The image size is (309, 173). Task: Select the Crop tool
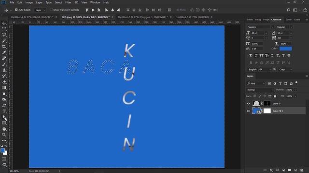(4, 47)
